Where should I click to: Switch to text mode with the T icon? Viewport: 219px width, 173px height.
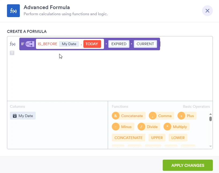pyautogui.click(x=12, y=53)
